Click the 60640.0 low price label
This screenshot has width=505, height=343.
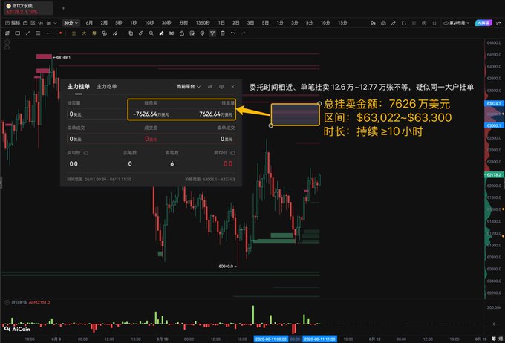coord(226,267)
